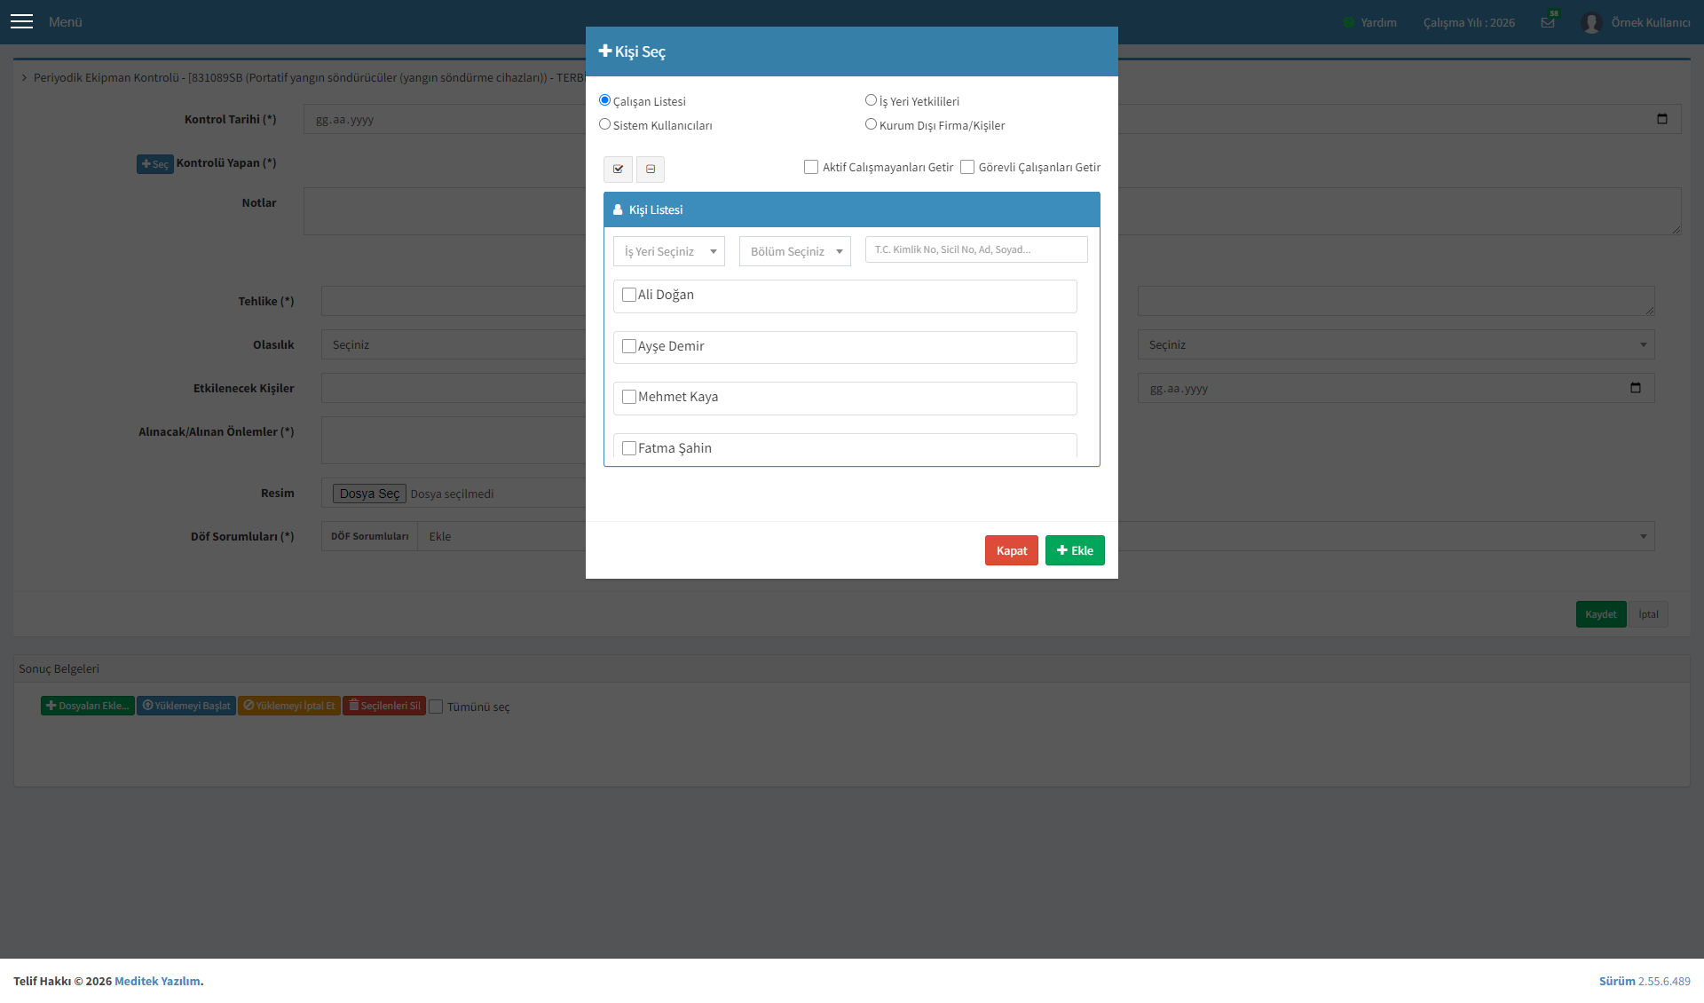Open the Meditek Yazılım link
This screenshot has width=1704, height=1003.
pos(157,981)
